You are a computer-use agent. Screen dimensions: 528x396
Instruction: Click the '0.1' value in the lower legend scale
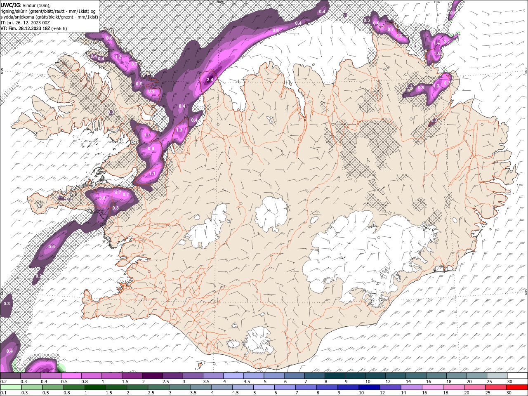click(x=4, y=393)
